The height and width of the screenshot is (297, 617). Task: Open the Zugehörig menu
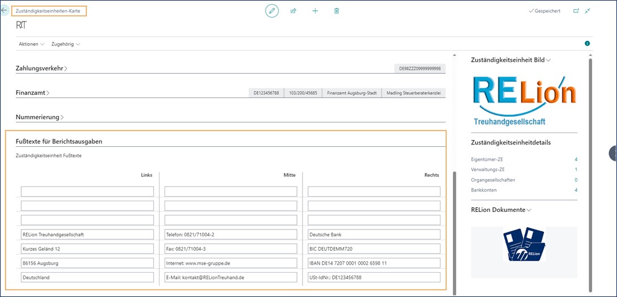click(x=65, y=44)
